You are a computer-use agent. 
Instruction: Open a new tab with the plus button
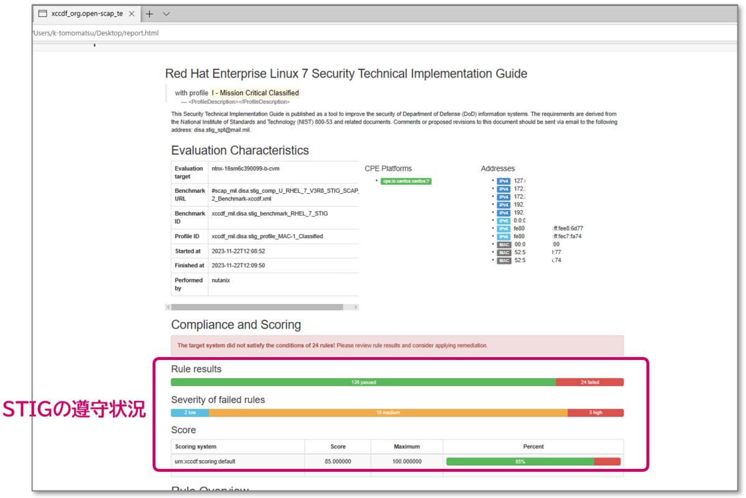(149, 14)
